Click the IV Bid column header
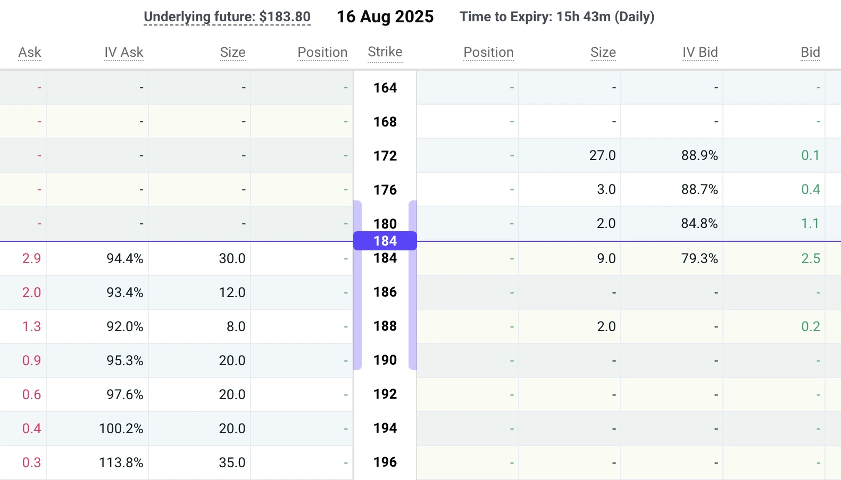 (x=700, y=53)
